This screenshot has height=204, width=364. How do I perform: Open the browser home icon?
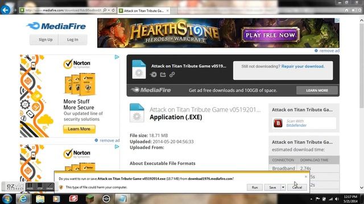pyautogui.click(x=346, y=10)
